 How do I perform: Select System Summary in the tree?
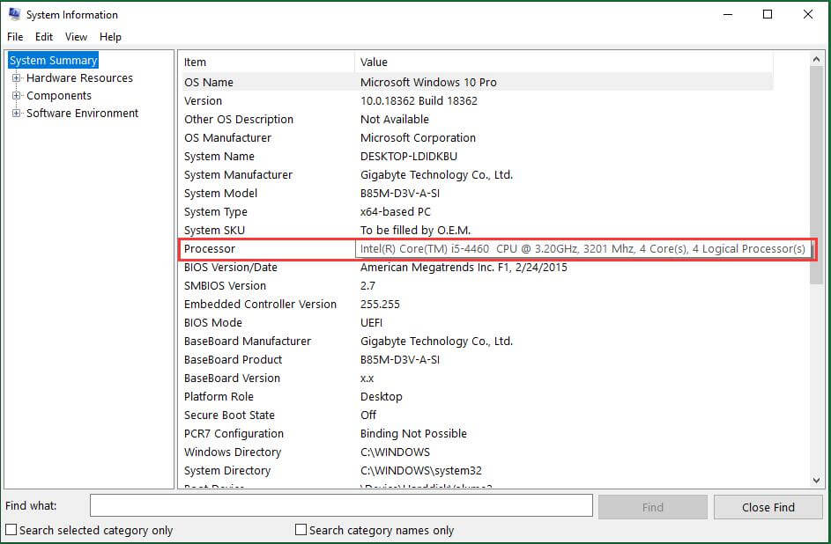pyautogui.click(x=54, y=61)
